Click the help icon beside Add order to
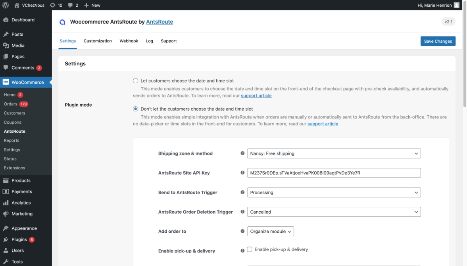This screenshot has height=266, width=467. (242, 231)
